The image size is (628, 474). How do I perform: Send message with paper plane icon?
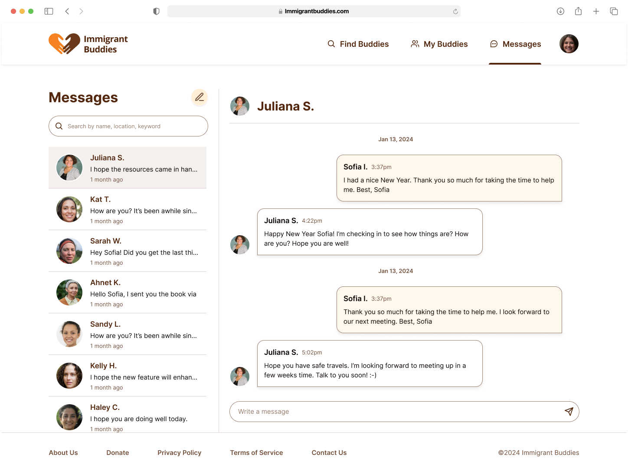[569, 412]
